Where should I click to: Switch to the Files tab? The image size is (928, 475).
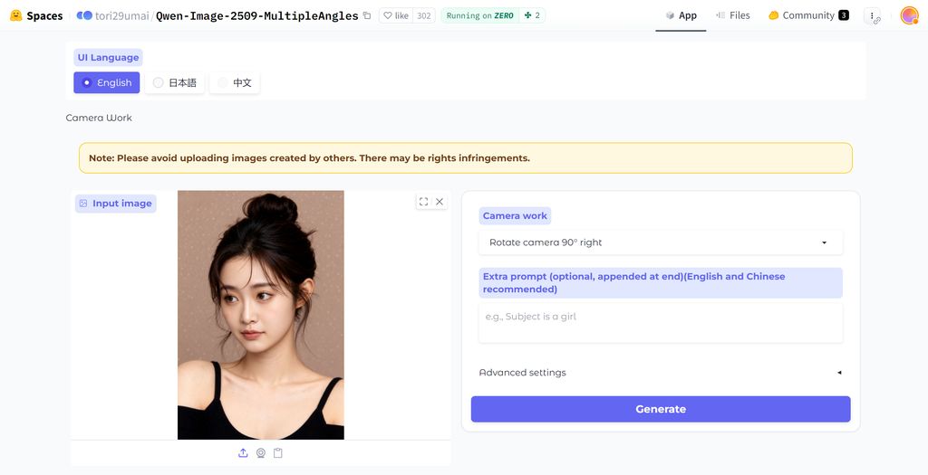pyautogui.click(x=733, y=15)
